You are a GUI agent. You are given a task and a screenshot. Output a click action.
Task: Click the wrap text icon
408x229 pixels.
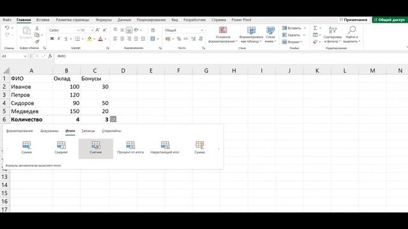coord(153,30)
